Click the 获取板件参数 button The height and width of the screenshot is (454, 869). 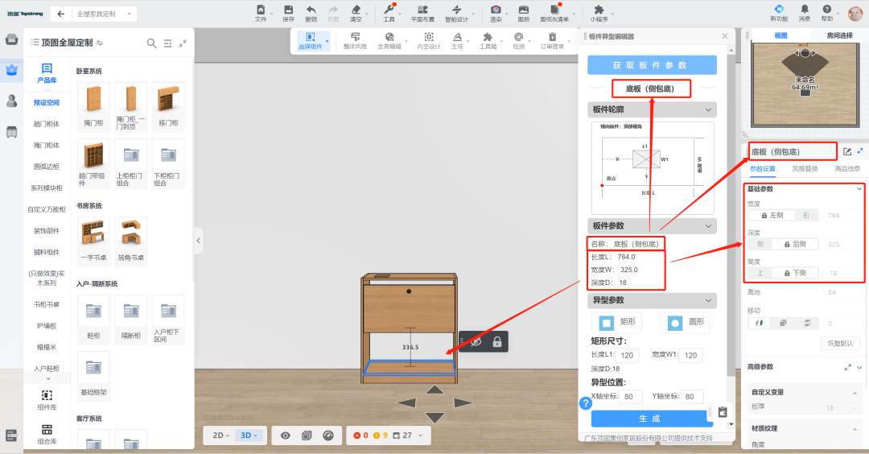click(x=652, y=65)
